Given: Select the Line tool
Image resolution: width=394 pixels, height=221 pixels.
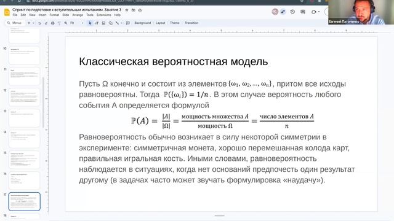Looking at the screenshot, I should [117, 23].
